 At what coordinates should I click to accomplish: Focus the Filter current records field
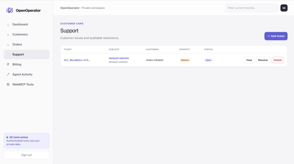click(251, 8)
